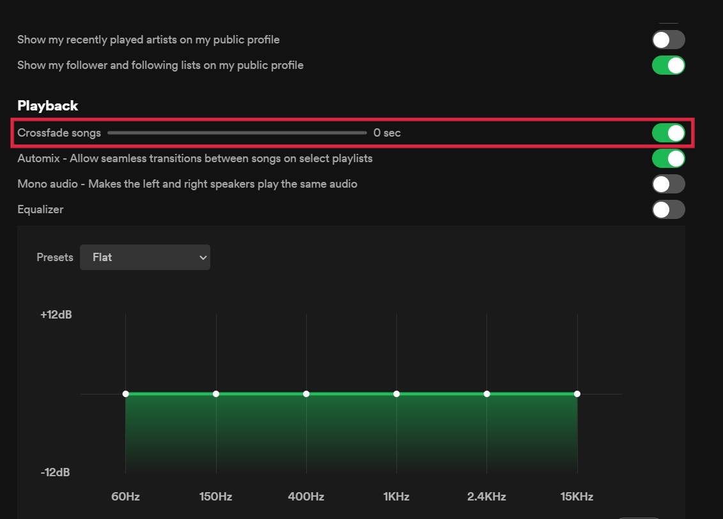Viewport: 723px width, 519px height.
Task: Open the equalizer Presets dropdown
Action: (145, 257)
